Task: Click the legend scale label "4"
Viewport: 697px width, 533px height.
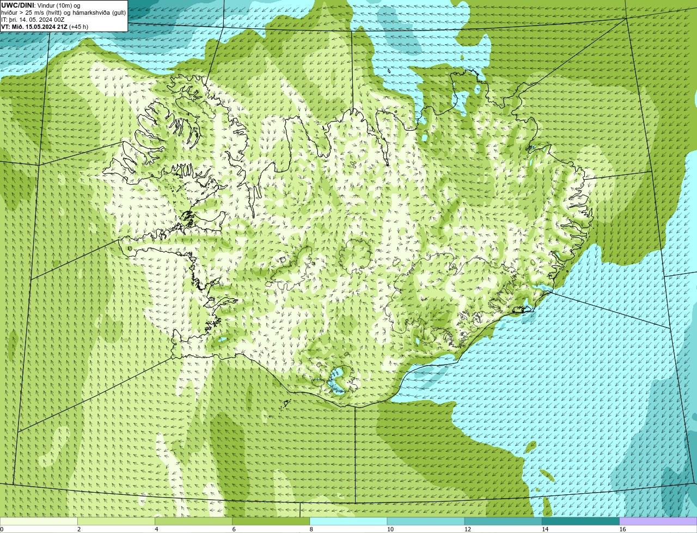Action: point(156,529)
